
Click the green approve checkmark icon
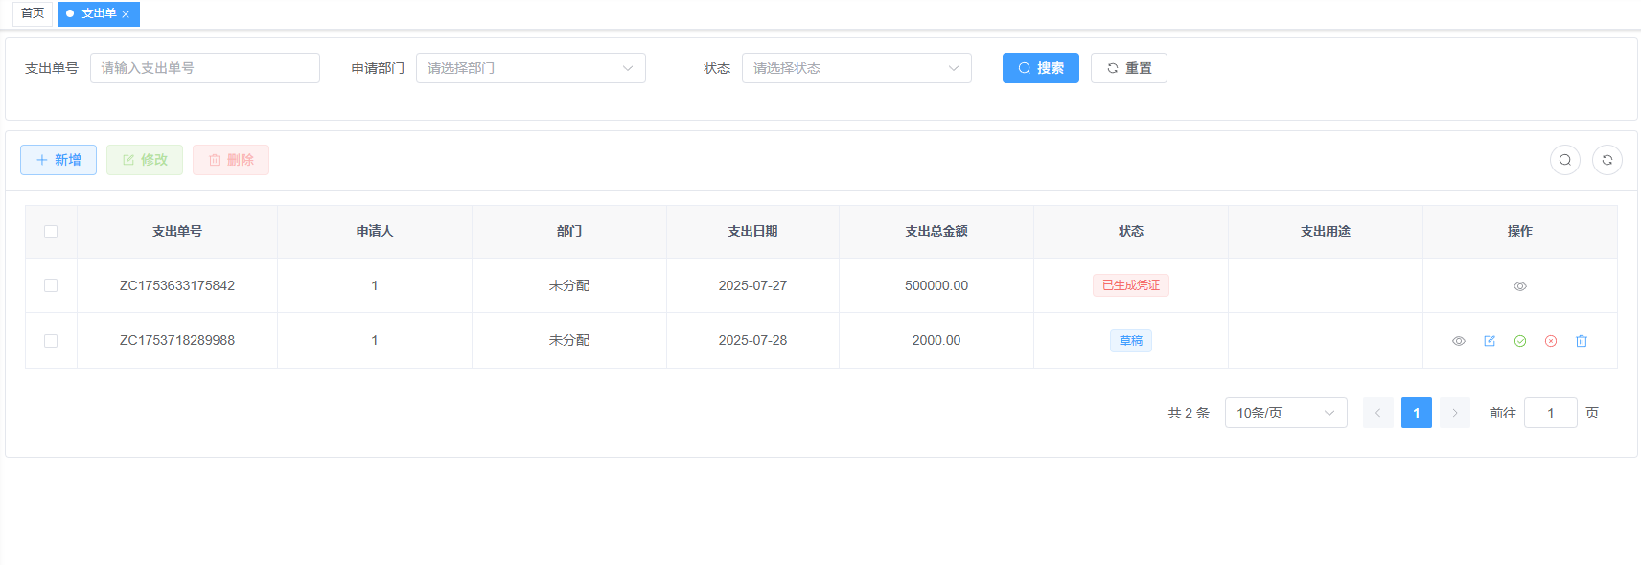pos(1519,341)
